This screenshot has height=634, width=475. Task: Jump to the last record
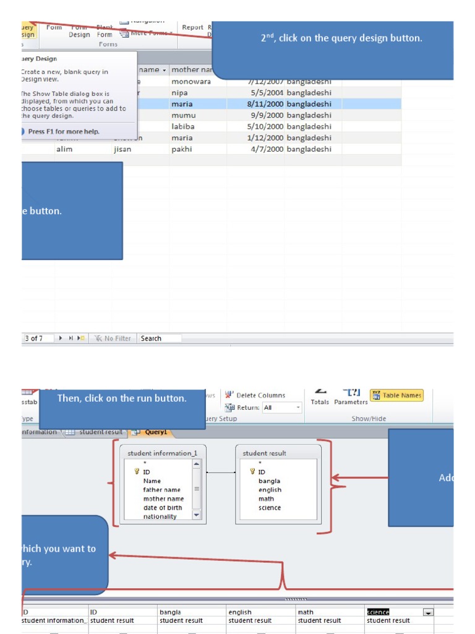(x=71, y=338)
